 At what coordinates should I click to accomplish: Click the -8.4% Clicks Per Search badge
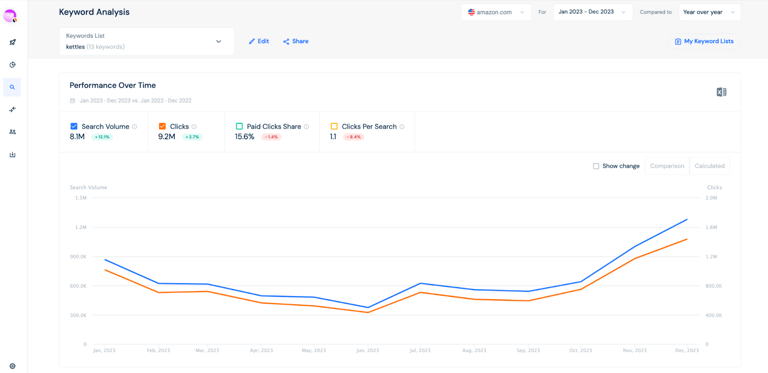[354, 137]
